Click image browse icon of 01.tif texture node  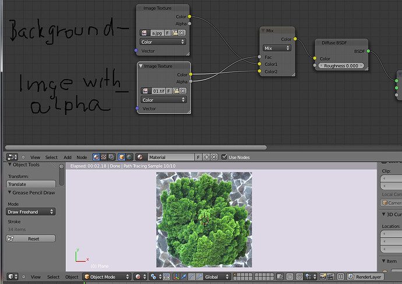[145, 91]
